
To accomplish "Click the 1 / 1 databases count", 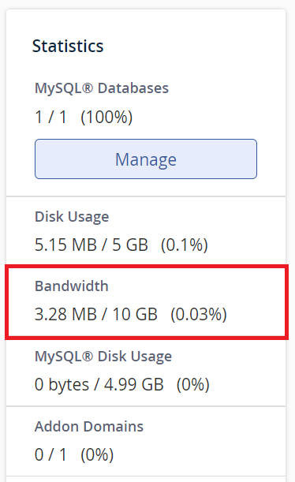I will pos(50,117).
